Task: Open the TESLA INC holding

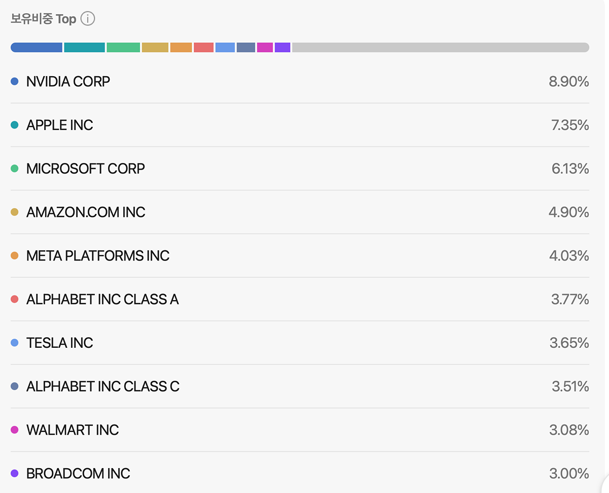Action: [x=59, y=343]
